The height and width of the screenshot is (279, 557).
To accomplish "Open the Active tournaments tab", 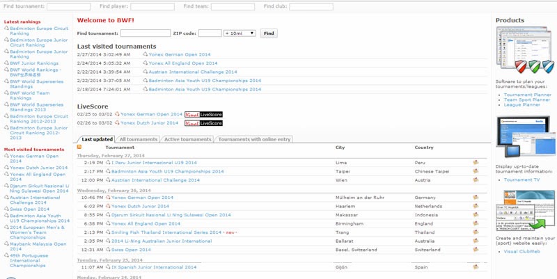I will [x=187, y=139].
